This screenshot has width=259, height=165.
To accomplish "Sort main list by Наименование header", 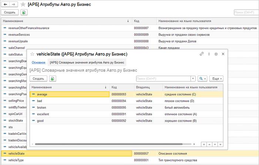I will coord(67,21).
